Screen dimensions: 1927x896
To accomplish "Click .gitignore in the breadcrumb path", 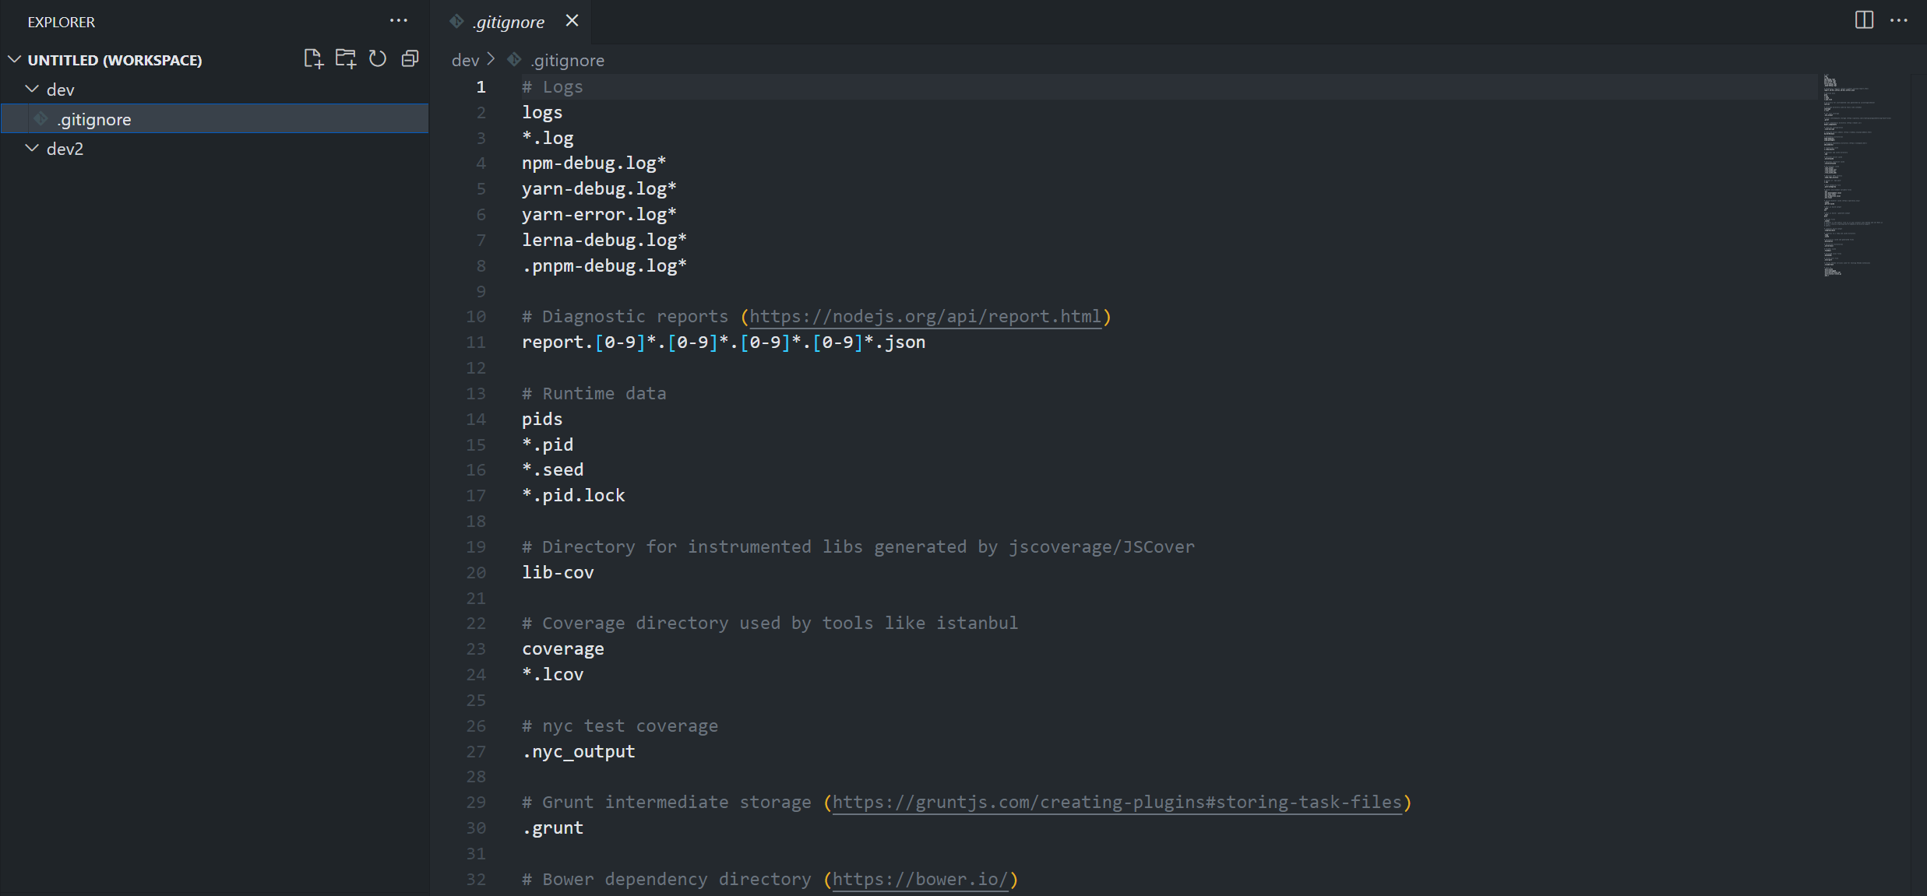I will click(568, 60).
